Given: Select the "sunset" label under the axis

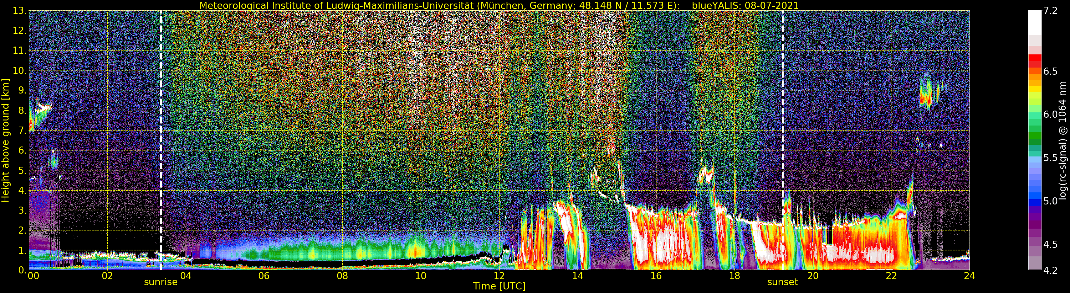Looking at the screenshot, I should point(783,282).
